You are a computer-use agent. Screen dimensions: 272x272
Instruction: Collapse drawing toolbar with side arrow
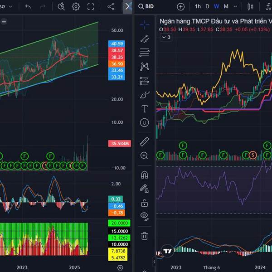tap(154, 261)
